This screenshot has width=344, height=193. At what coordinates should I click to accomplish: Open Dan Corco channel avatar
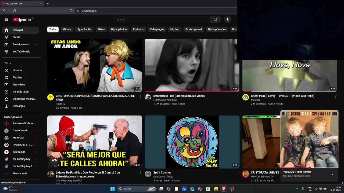[x=148, y=174]
